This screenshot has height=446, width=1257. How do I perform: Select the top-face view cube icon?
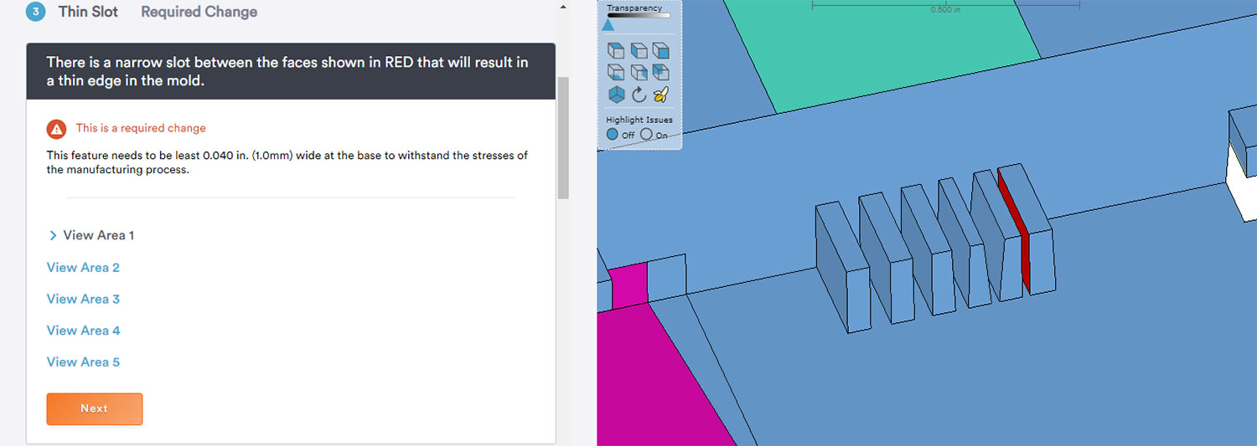click(616, 51)
